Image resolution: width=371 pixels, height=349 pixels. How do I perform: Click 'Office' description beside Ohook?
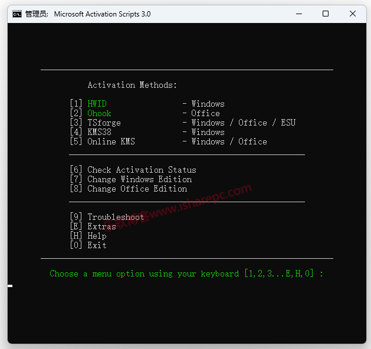pos(205,113)
